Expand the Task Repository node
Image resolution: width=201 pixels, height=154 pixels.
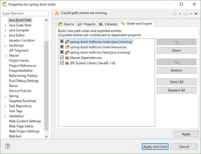click(x=6, y=106)
